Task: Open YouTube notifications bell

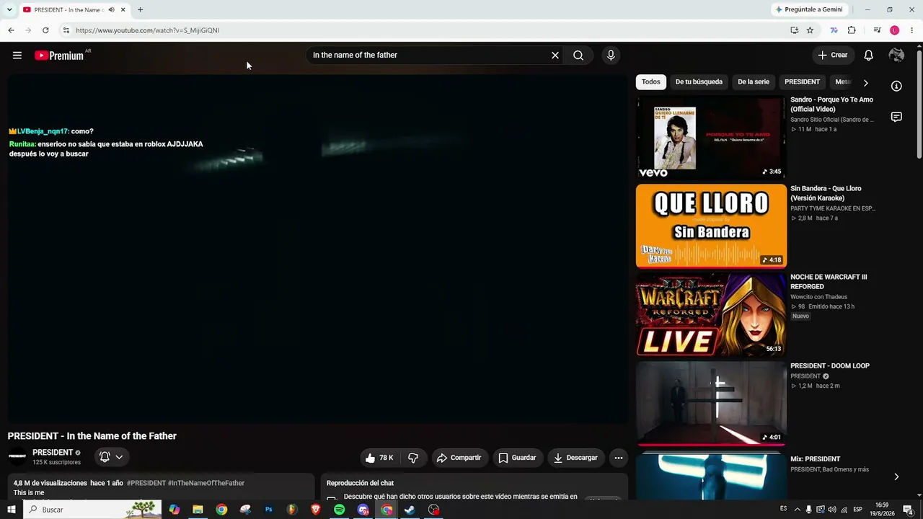Action: point(869,56)
